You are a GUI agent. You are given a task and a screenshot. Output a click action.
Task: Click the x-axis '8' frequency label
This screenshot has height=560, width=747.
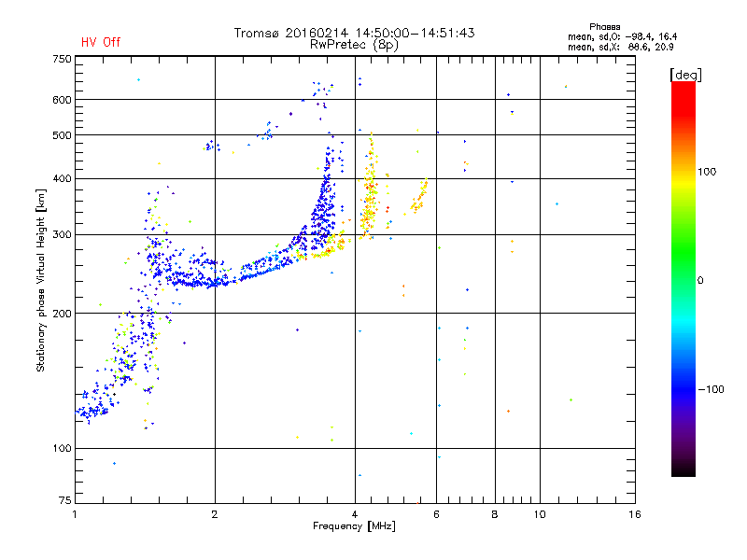coord(495,514)
